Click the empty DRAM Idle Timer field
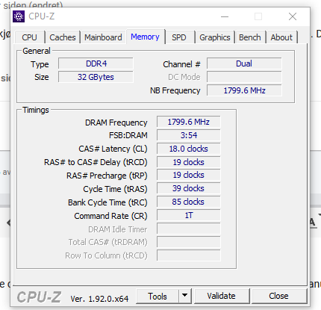The width and height of the screenshot is (321, 310). tap(189, 229)
